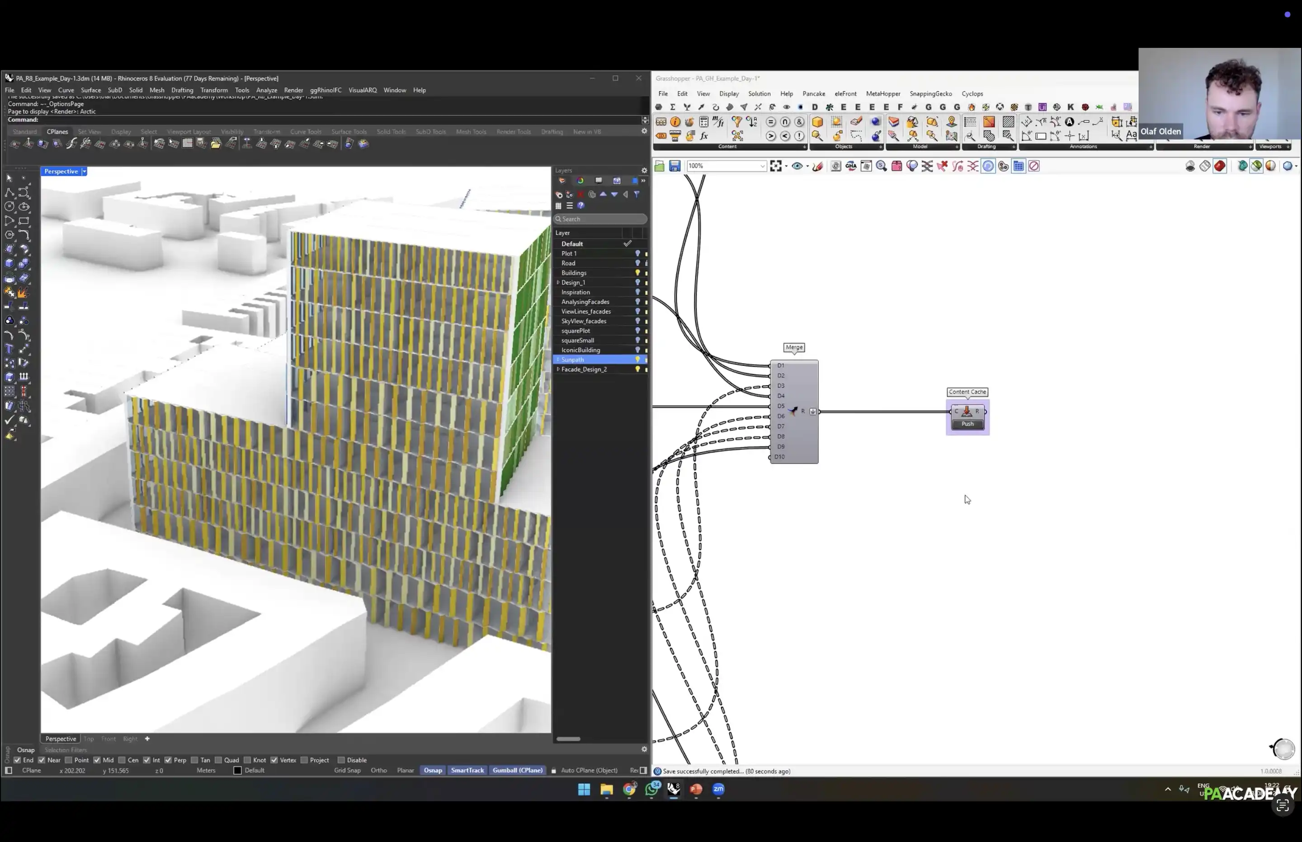Enable the Cen osnap checkbox
1302x842 pixels.
pyautogui.click(x=122, y=761)
